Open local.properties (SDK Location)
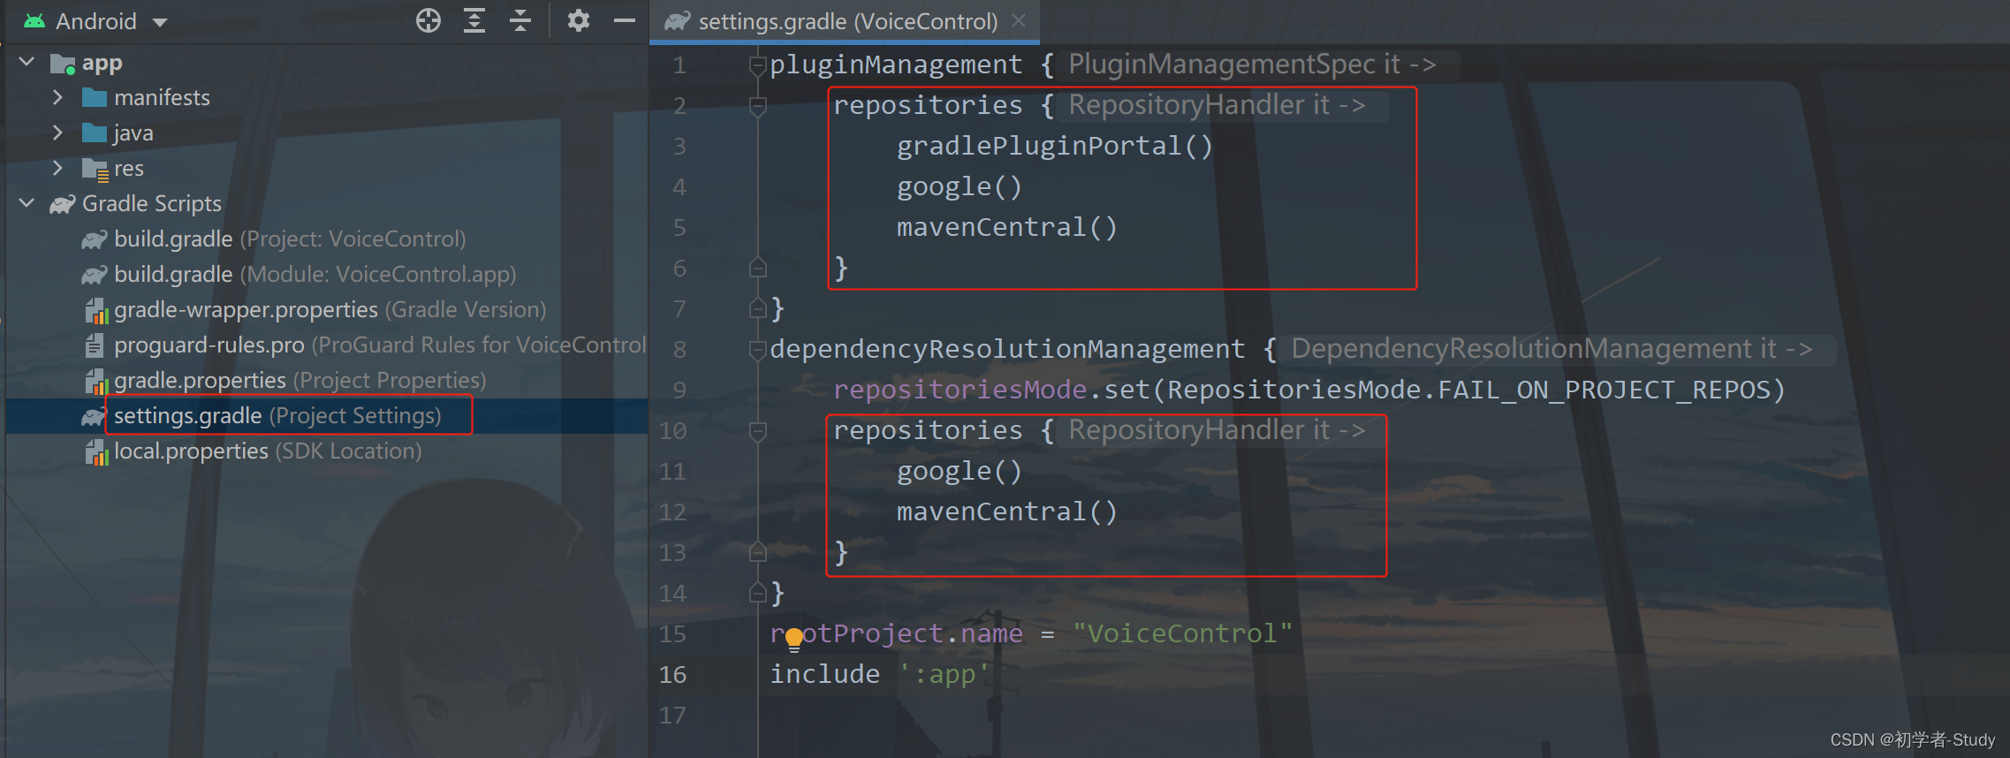2010x758 pixels. pyautogui.click(x=253, y=451)
